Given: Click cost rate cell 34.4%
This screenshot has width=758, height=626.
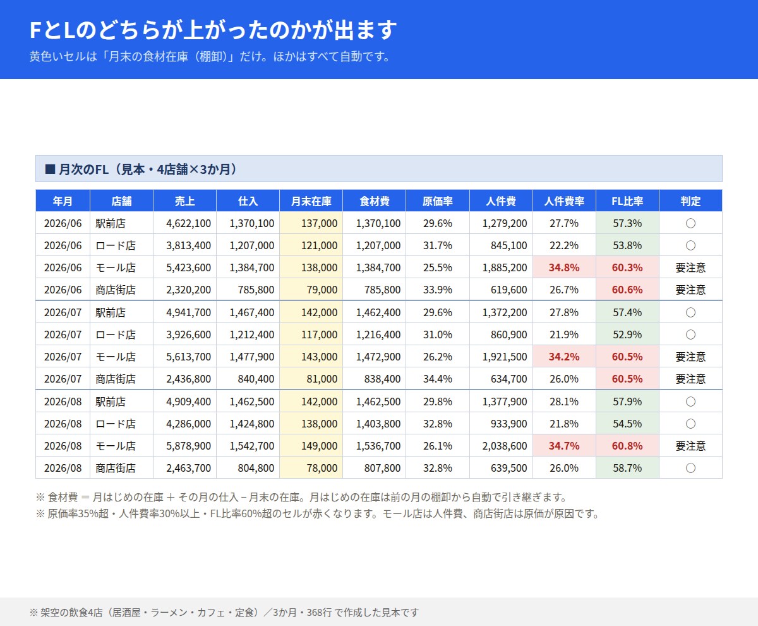Looking at the screenshot, I should click(x=438, y=379).
